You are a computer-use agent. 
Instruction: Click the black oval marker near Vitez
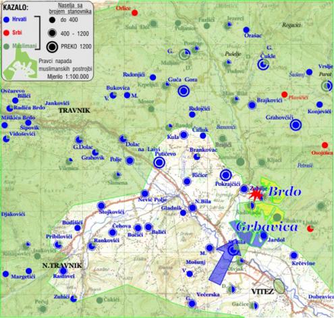click(279, 286)
